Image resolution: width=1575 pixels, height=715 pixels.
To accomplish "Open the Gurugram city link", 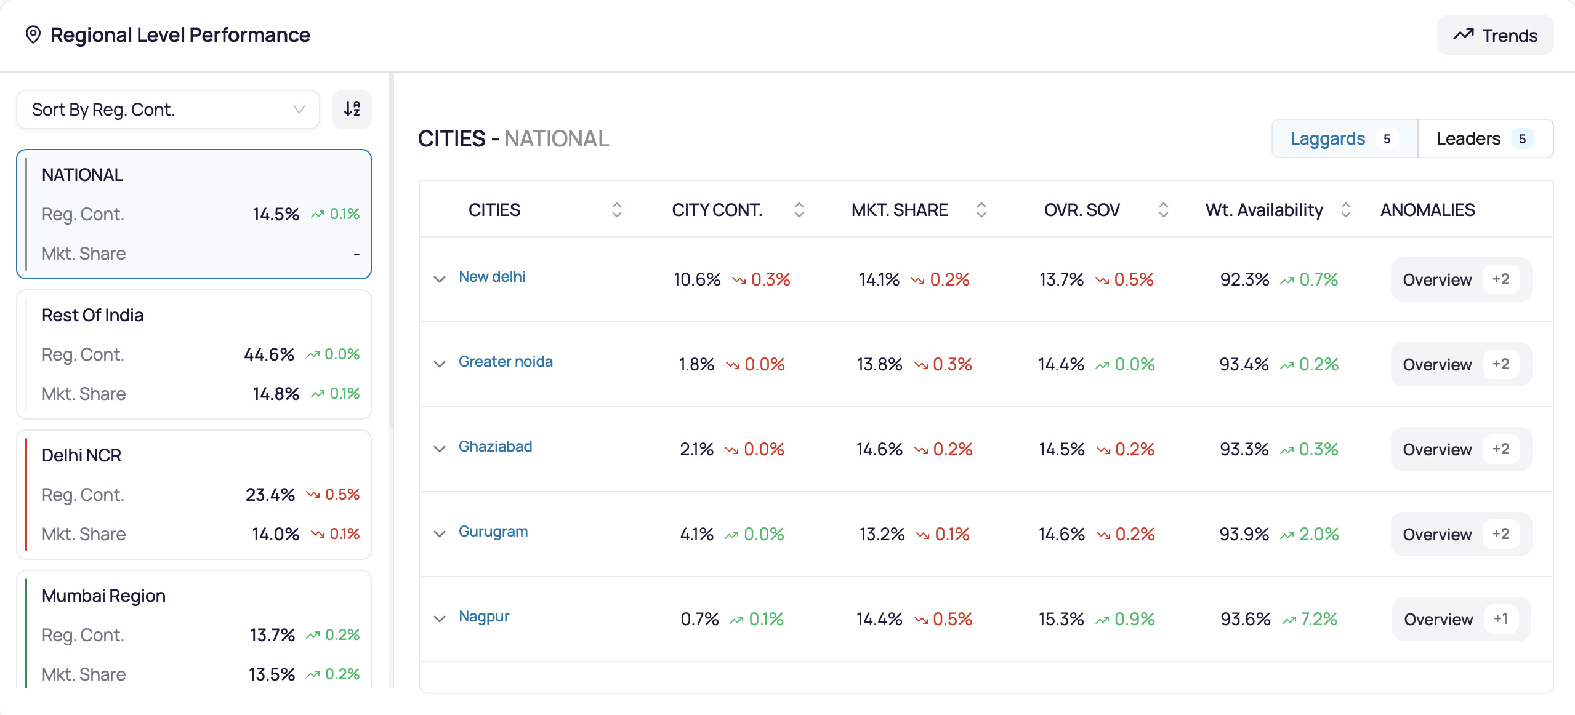I will pos(493,532).
